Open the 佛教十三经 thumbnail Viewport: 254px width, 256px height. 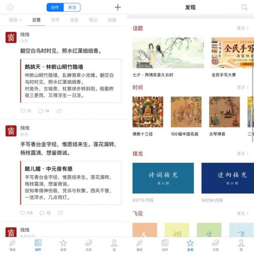(148, 112)
